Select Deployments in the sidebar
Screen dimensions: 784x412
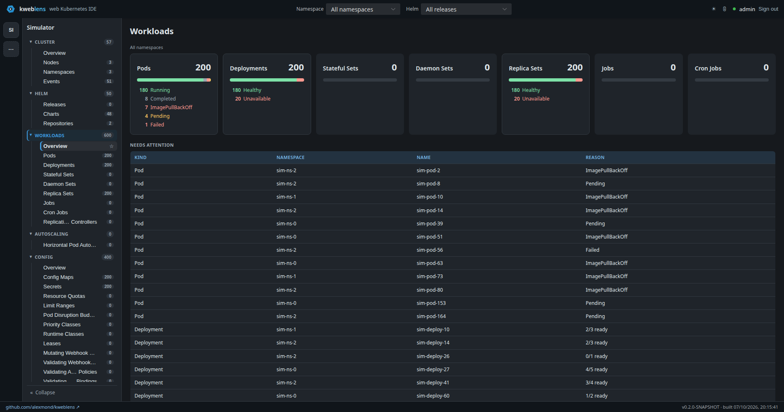(78, 165)
